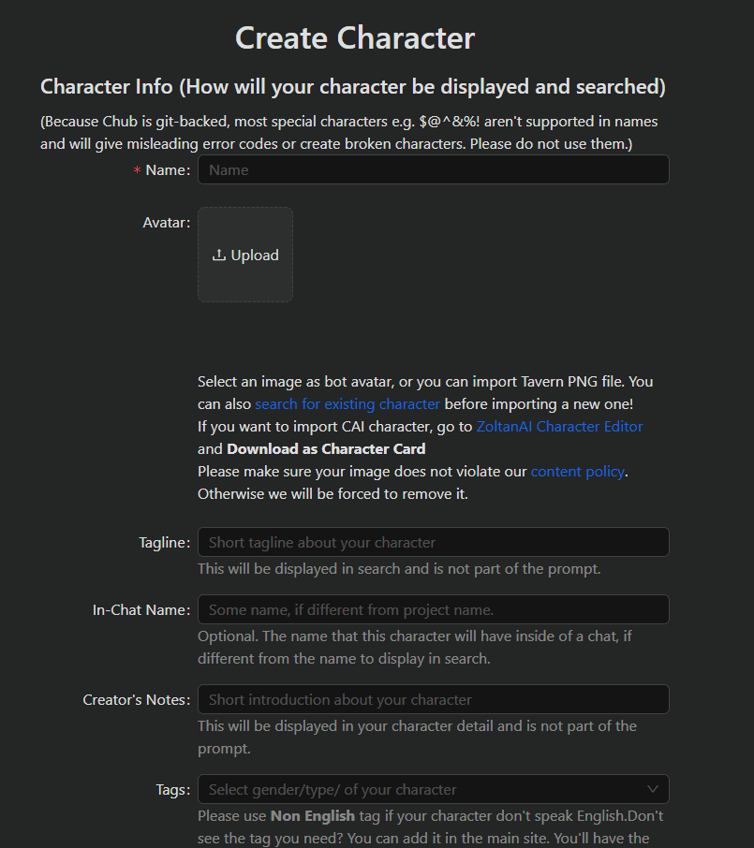Click the 'Name:' field label
This screenshot has height=848, width=754.
click(x=168, y=169)
